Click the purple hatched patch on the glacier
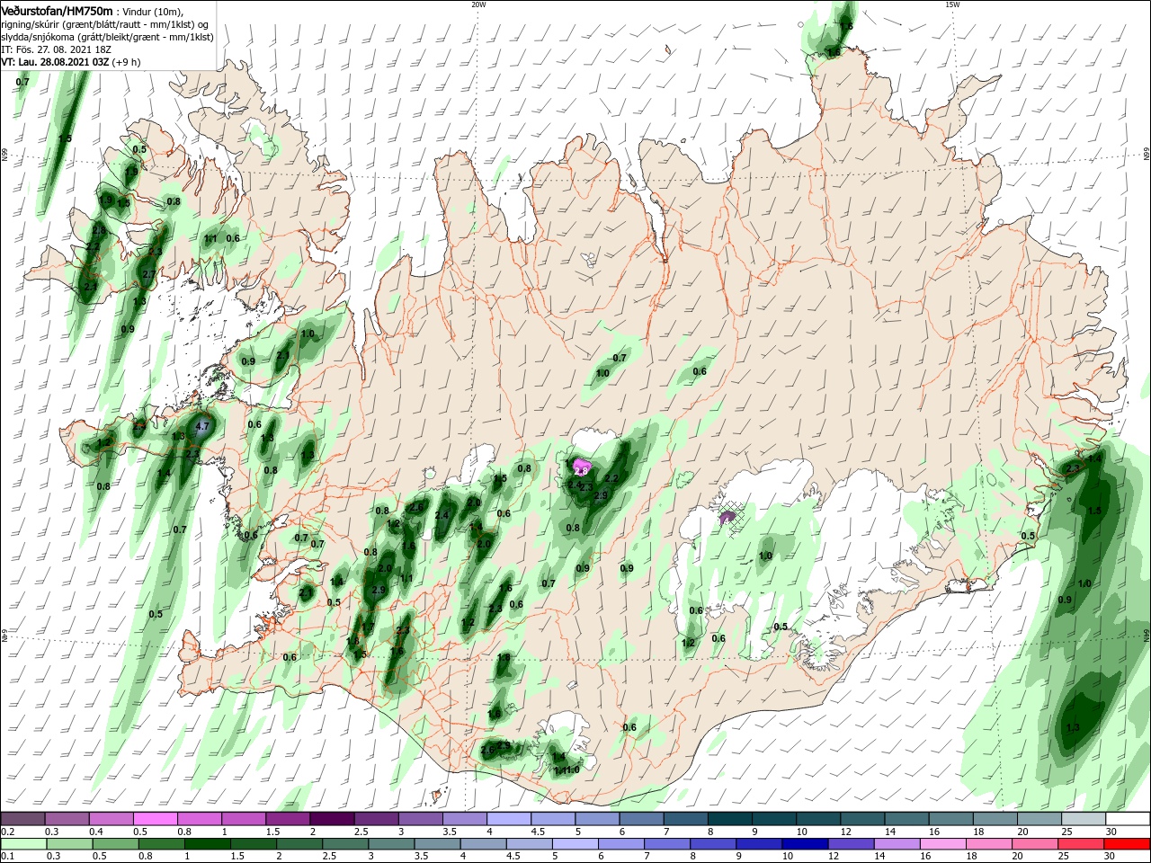 [x=727, y=518]
